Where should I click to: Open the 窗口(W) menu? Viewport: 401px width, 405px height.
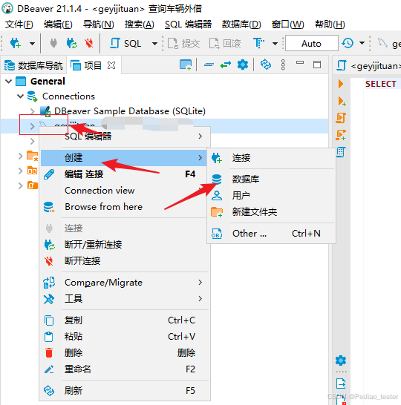[x=288, y=24]
